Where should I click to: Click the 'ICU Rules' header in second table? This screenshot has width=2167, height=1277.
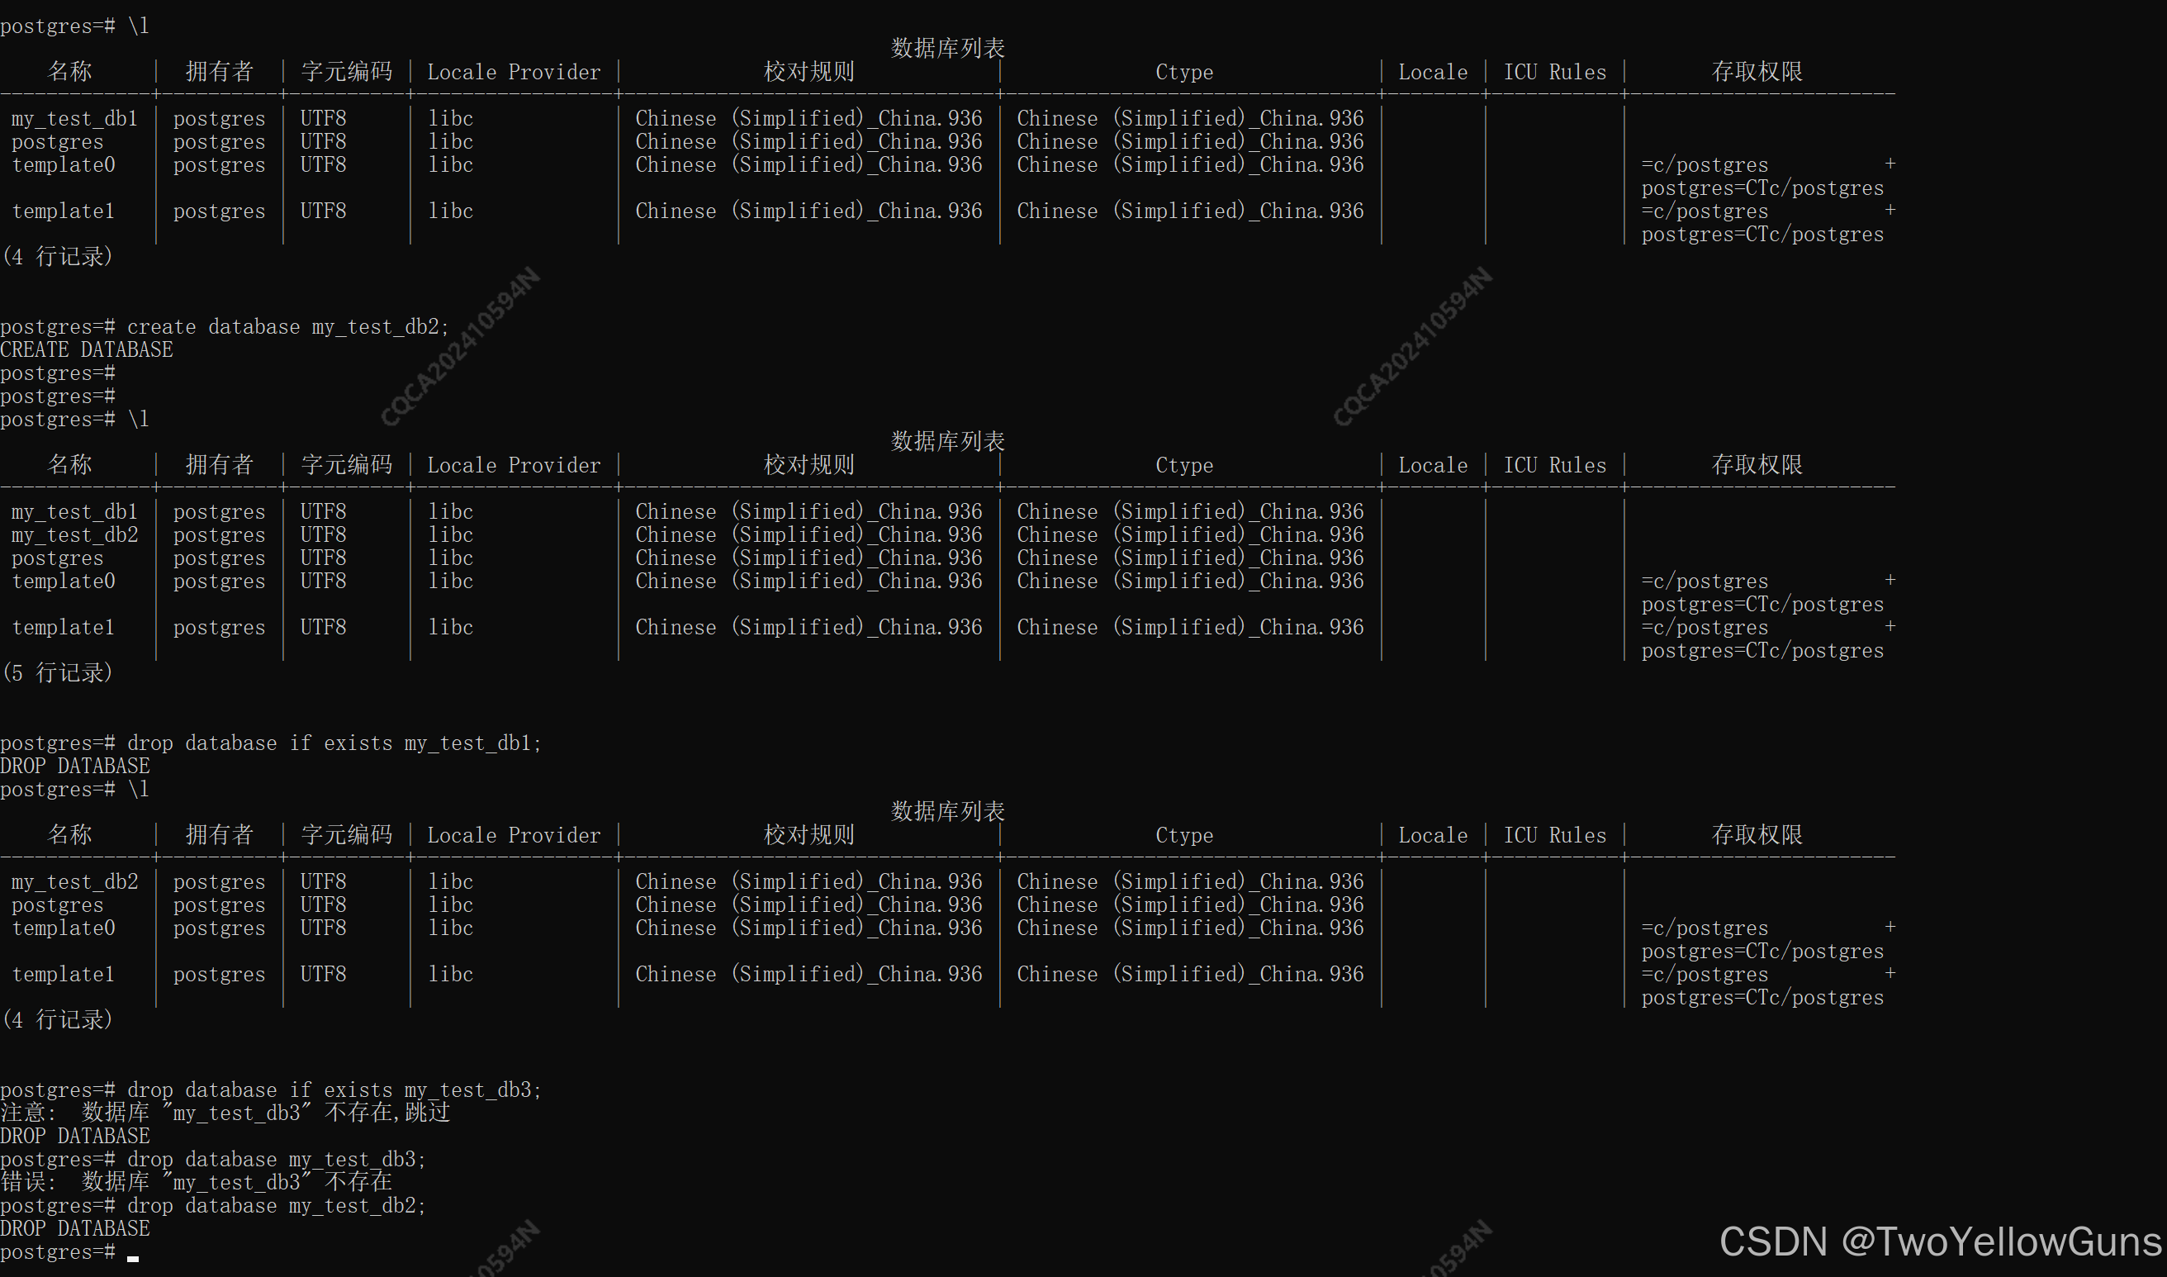1553,466
